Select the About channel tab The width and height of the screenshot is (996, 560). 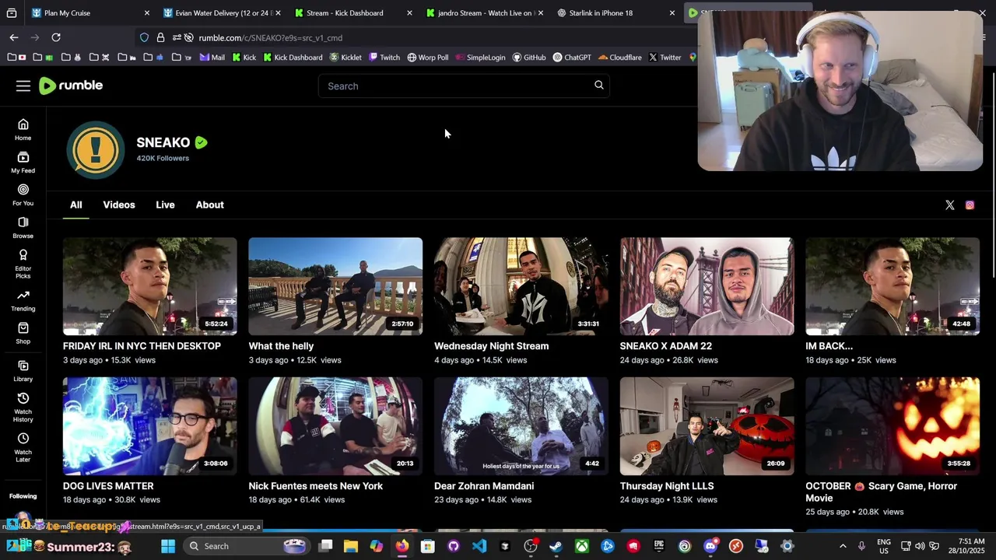[209, 205]
